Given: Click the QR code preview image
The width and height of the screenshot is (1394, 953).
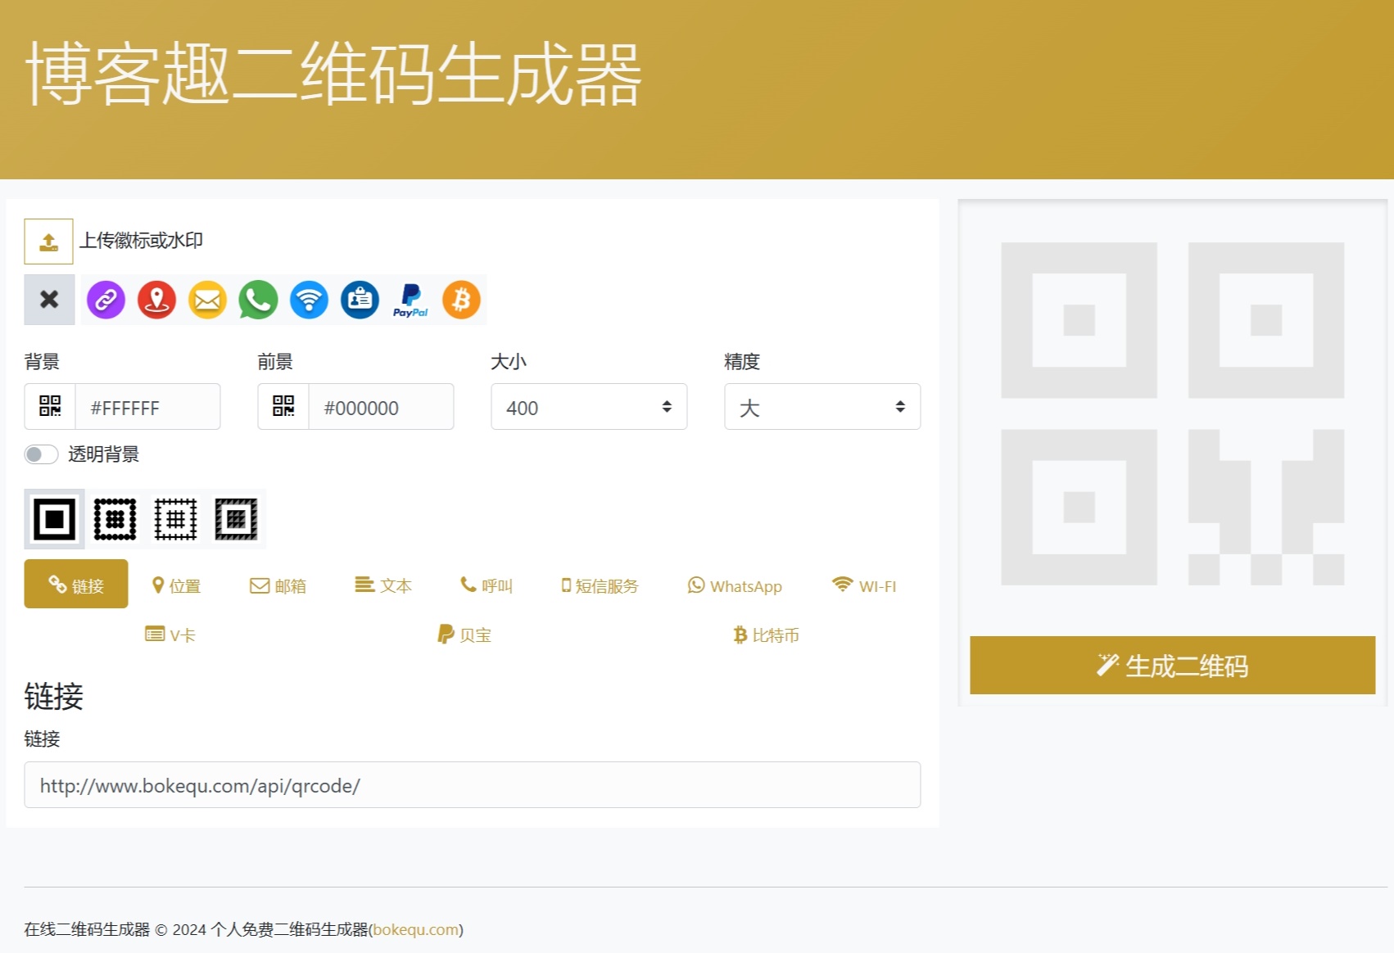Looking at the screenshot, I should pyautogui.click(x=1172, y=413).
